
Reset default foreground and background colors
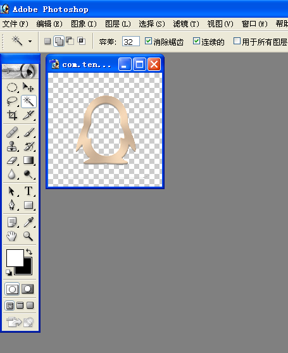9,273
